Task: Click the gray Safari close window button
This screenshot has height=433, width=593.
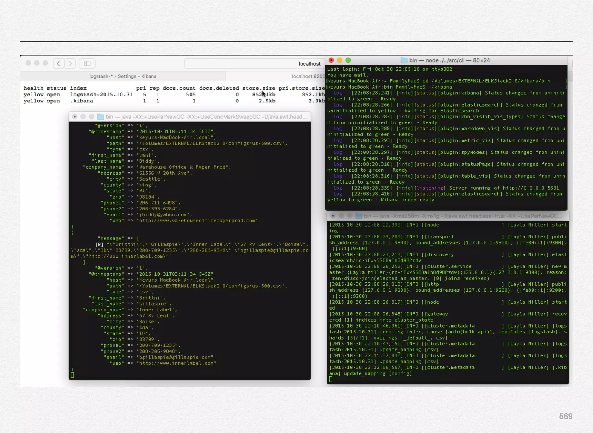Action: coord(28,63)
